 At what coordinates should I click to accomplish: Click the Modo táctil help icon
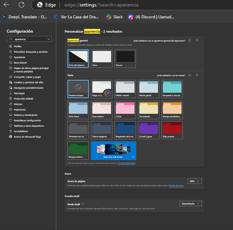click(83, 204)
